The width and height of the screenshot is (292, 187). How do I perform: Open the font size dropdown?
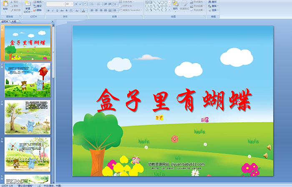(x=71, y=4)
